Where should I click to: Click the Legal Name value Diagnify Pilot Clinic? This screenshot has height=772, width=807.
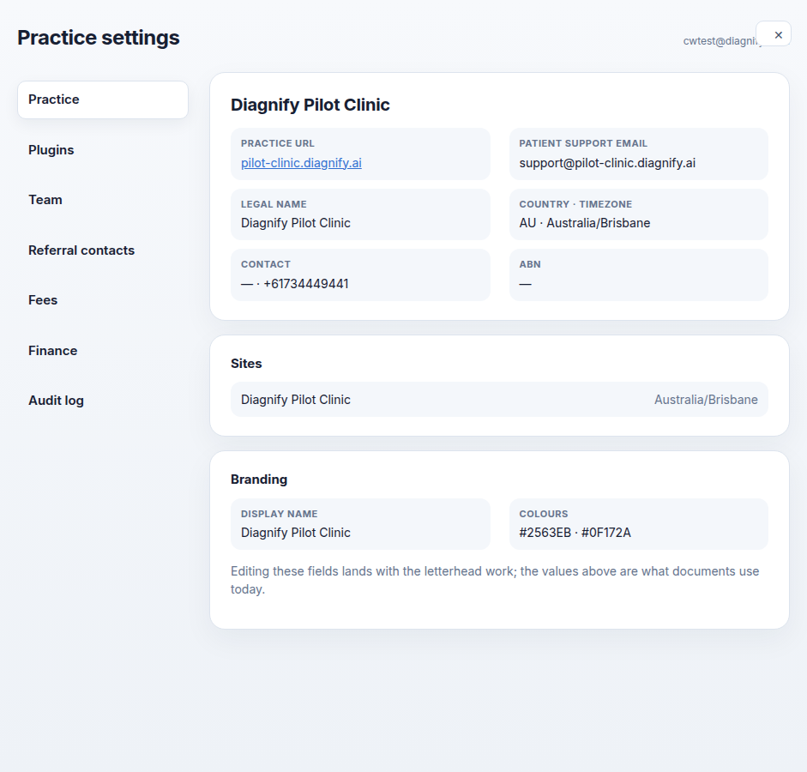(295, 223)
